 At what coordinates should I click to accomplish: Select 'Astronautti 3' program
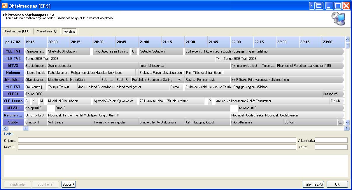point(291,108)
